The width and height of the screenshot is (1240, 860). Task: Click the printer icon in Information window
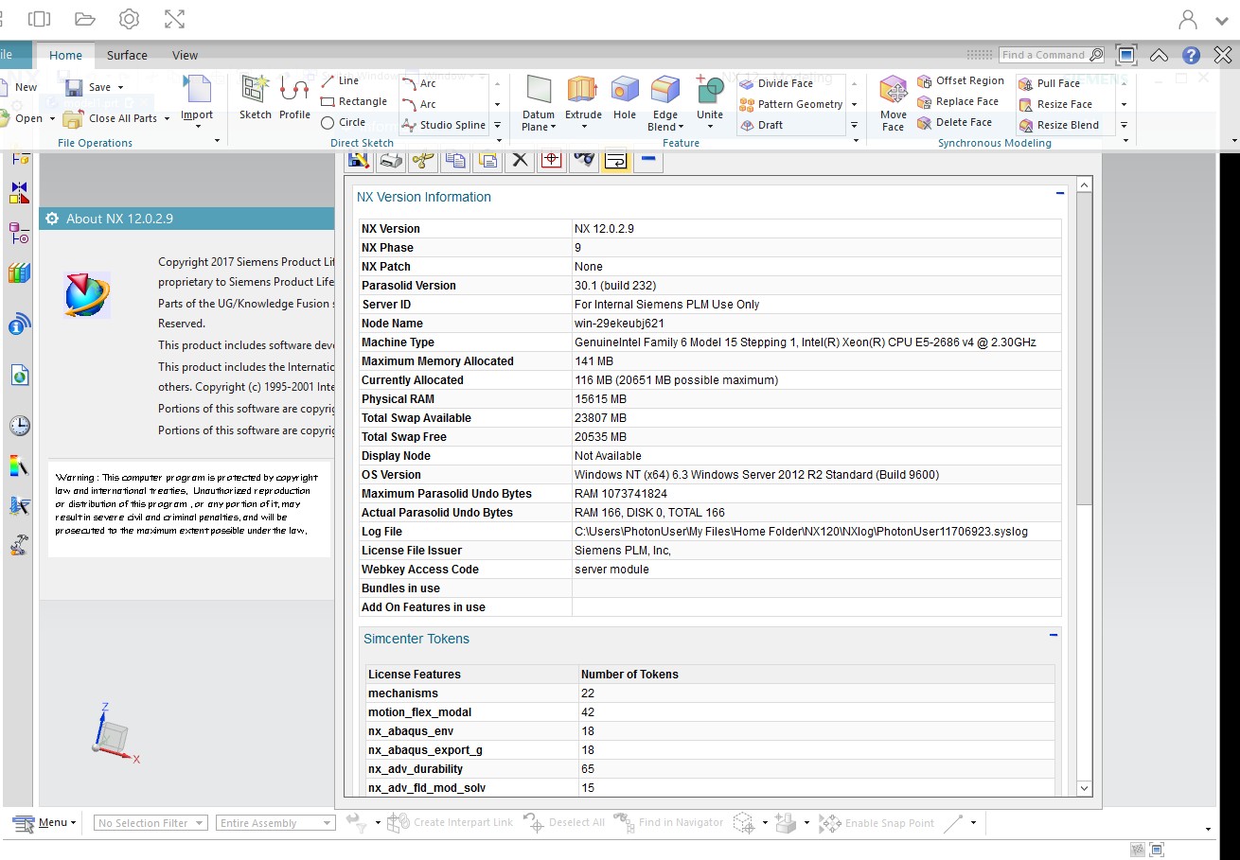point(391,160)
